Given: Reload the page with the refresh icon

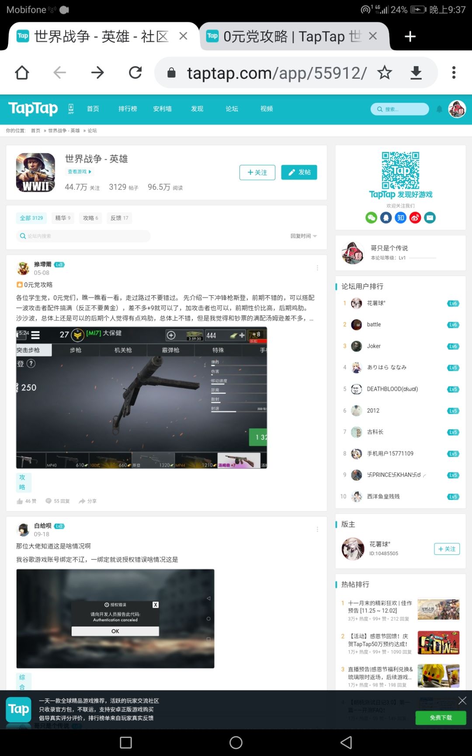Looking at the screenshot, I should click(135, 73).
